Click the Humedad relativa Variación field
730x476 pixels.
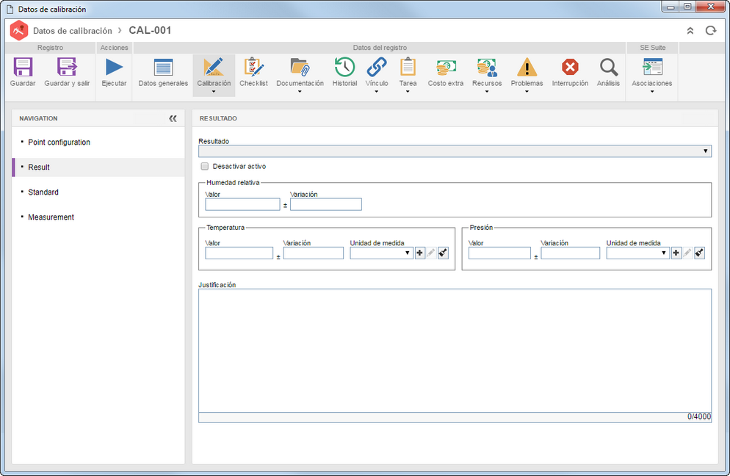pyautogui.click(x=326, y=204)
